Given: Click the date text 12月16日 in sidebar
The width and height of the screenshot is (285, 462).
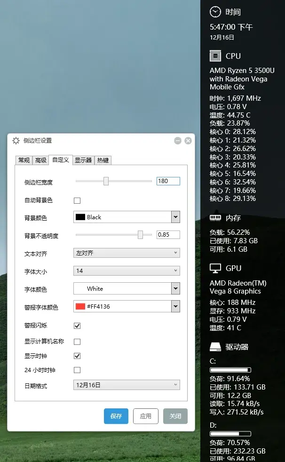Looking at the screenshot, I should pyautogui.click(x=222, y=38).
